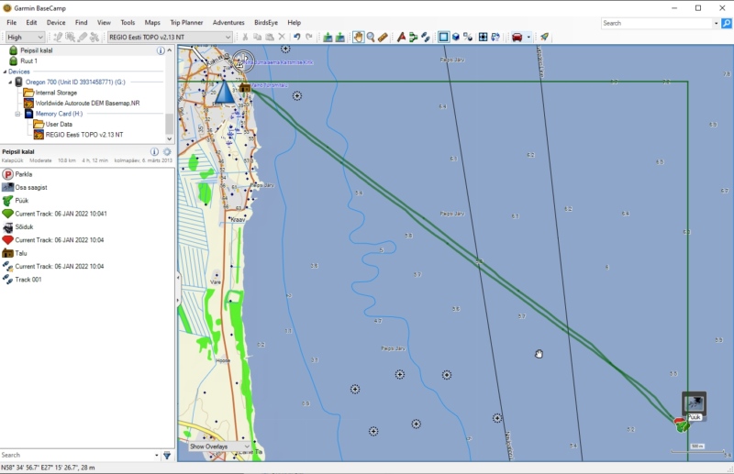Select the Osa saagist item
734x474 pixels.
pos(31,187)
